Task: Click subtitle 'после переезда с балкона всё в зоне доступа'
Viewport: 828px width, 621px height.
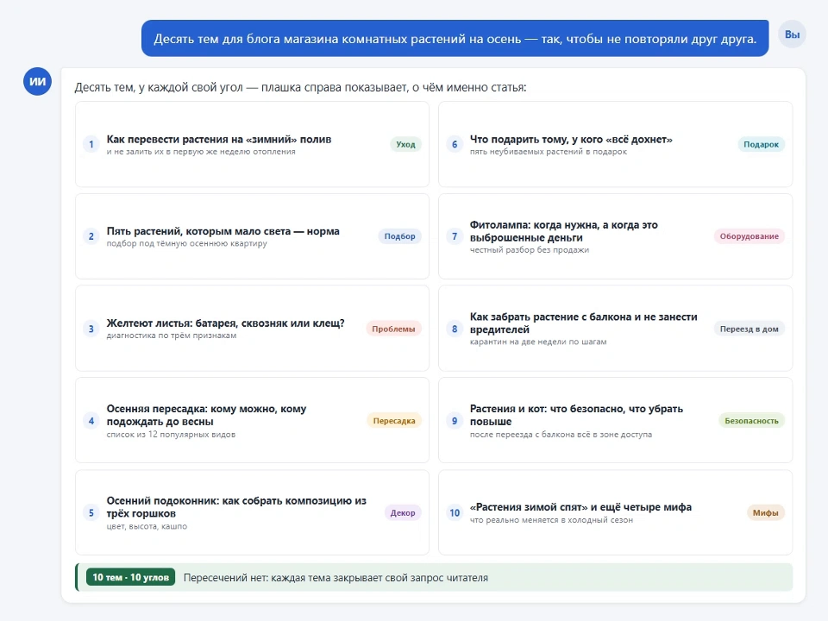Action: click(561, 435)
